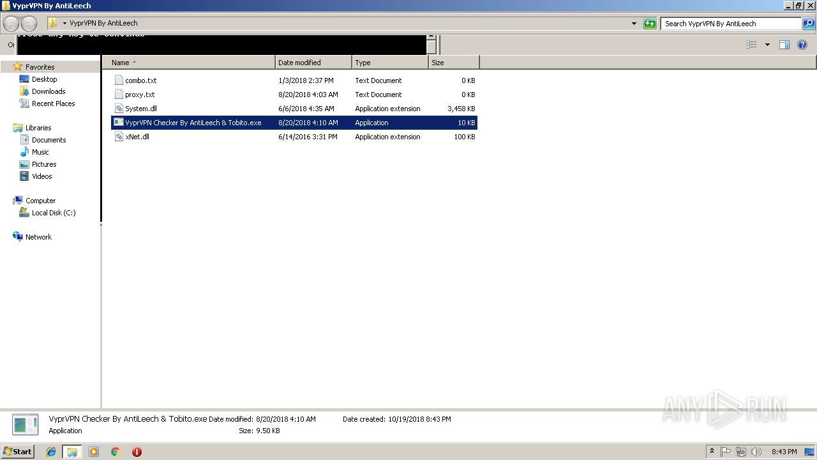This screenshot has height=460, width=817.
Task: Select Libraries in the navigation pane
Action: tap(38, 128)
